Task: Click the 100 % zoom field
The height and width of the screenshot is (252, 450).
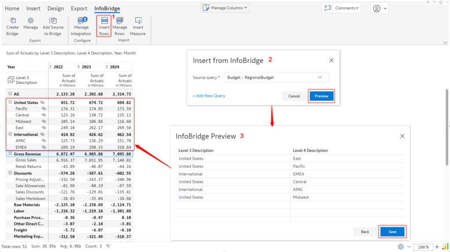Action: [423, 247]
